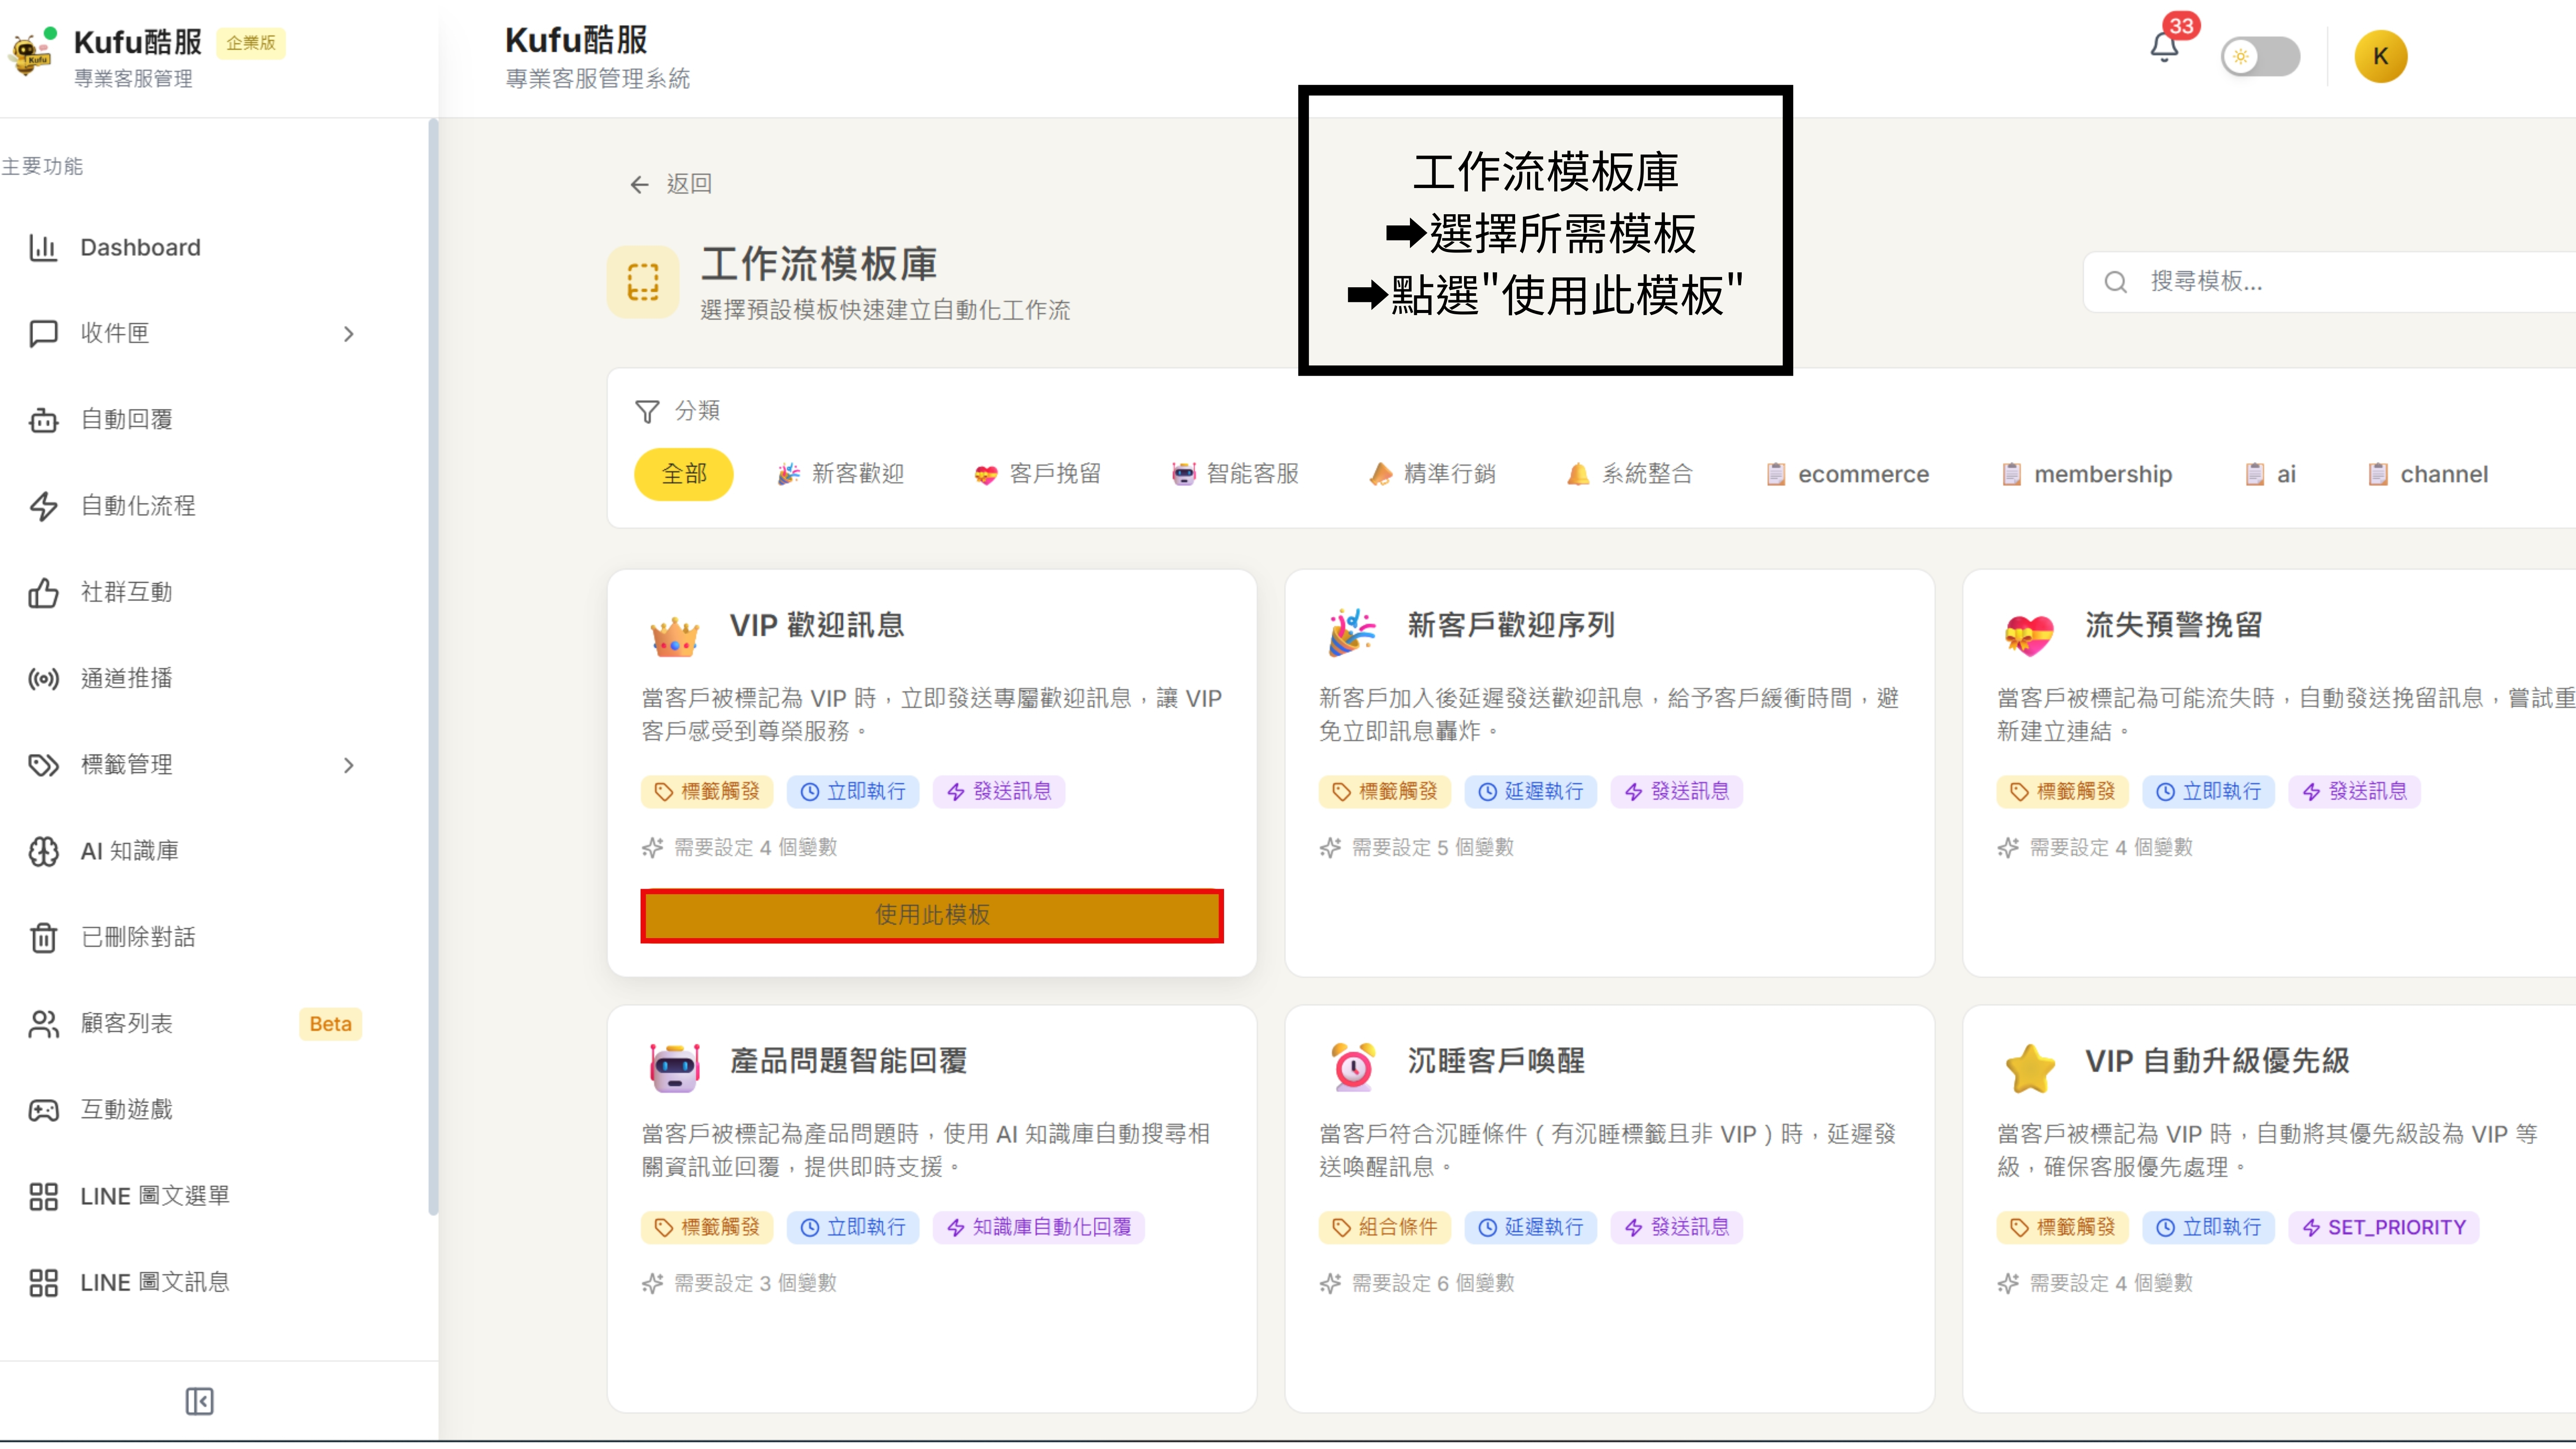Open the notification bell with 33 badge
This screenshot has width=2576, height=1449.
[x=2164, y=47]
